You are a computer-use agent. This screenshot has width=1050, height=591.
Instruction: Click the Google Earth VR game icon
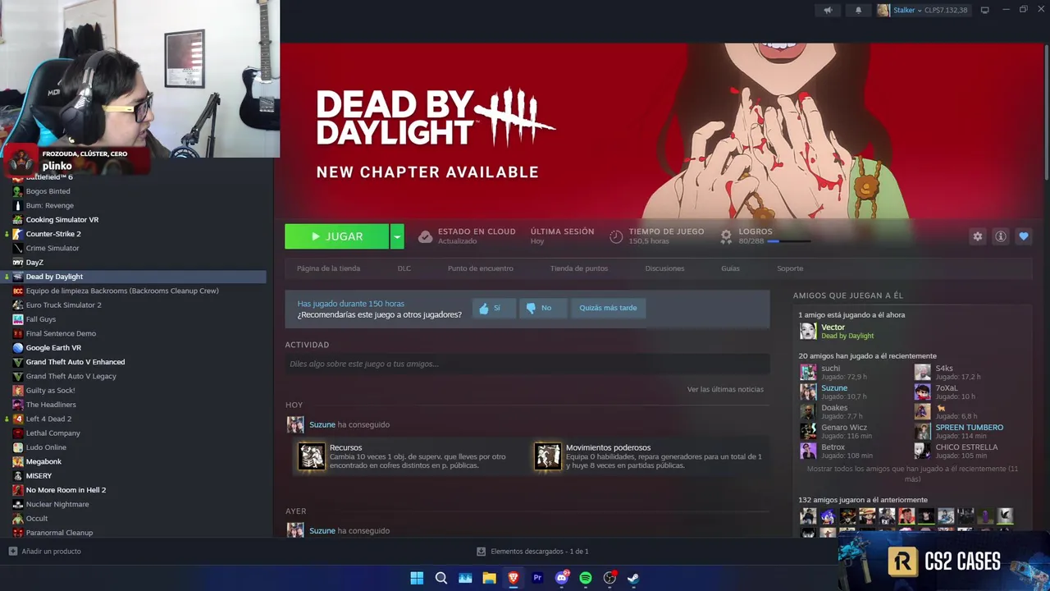pyautogui.click(x=18, y=348)
